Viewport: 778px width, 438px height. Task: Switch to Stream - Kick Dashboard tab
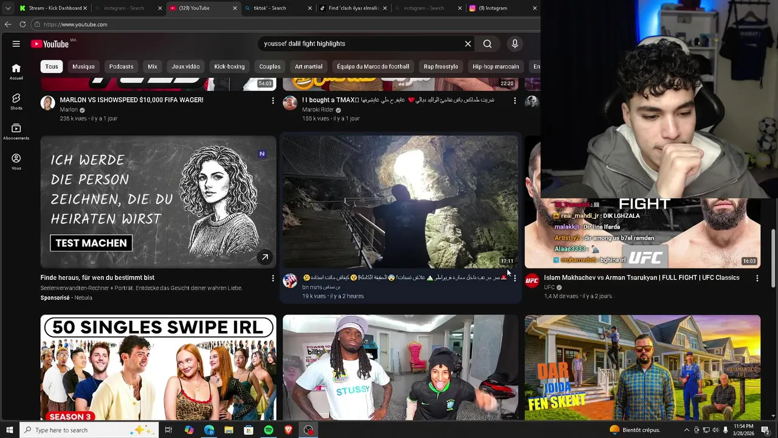point(52,8)
